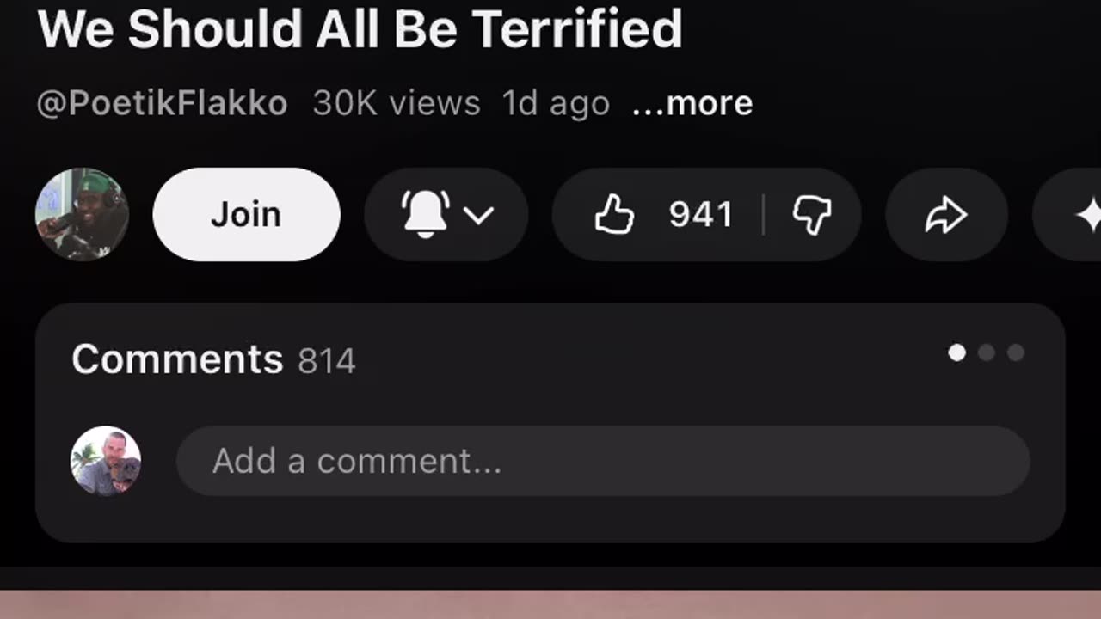Select the third pagination dot
The height and width of the screenshot is (619, 1101).
pyautogui.click(x=1016, y=352)
